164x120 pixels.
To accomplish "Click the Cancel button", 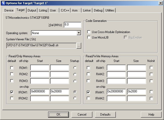I will click(82, 115).
